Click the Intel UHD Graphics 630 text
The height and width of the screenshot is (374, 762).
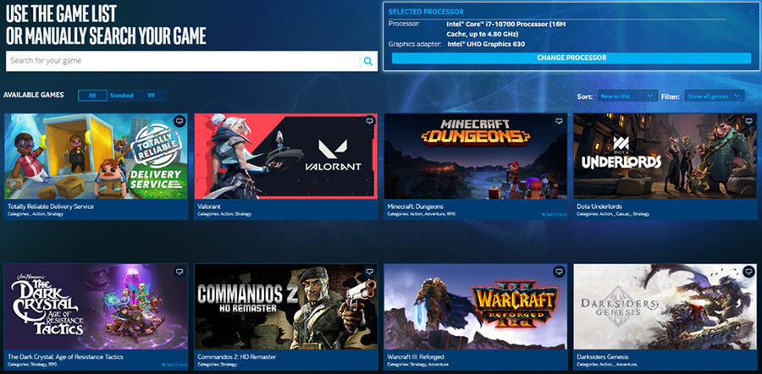pyautogui.click(x=486, y=44)
